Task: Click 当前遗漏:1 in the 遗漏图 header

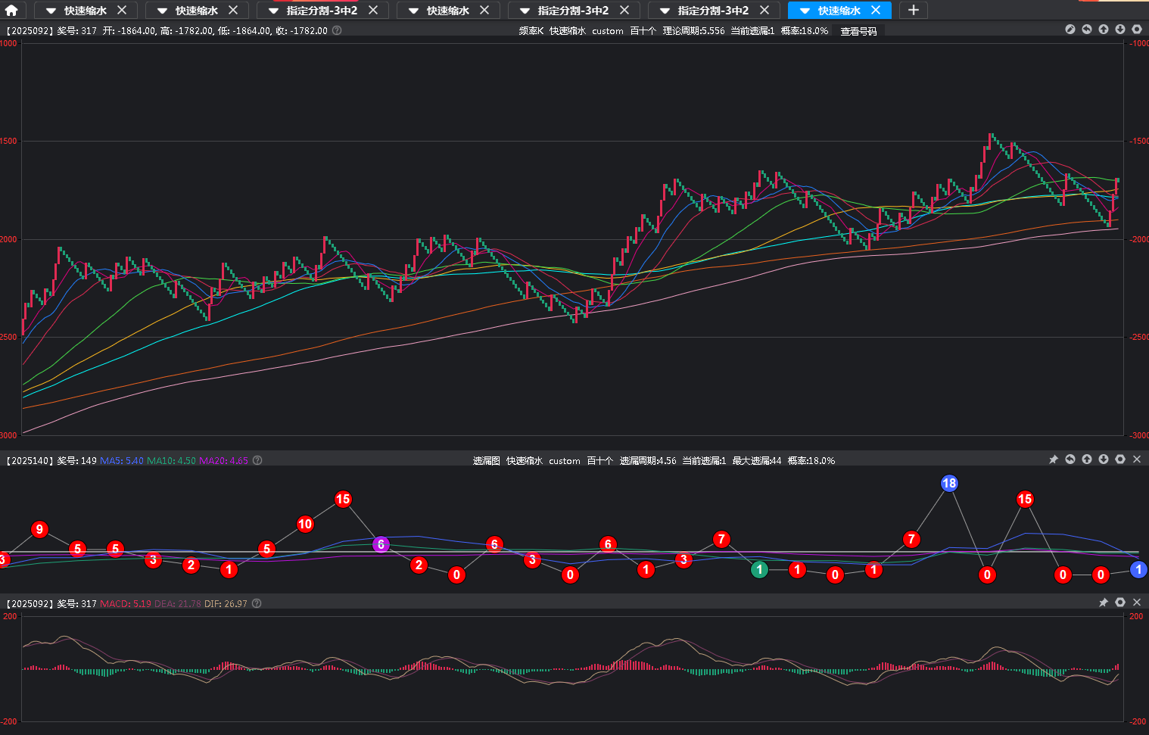Action: [704, 460]
